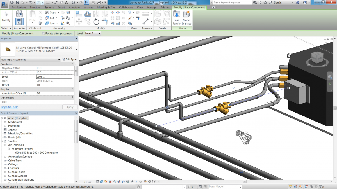Open the Annotate ribbon tab
Viewport: 337px width, 189px height.
click(x=74, y=8)
